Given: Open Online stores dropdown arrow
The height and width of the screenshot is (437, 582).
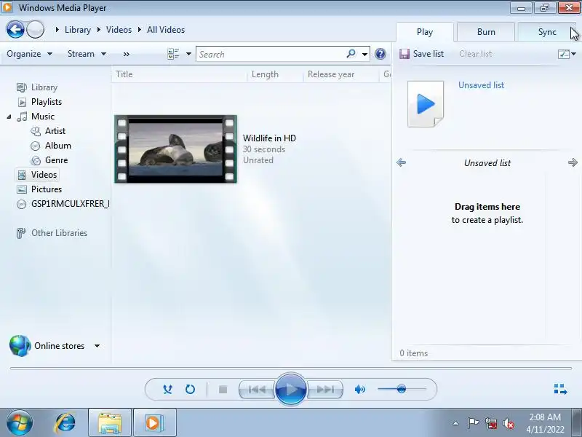Looking at the screenshot, I should [97, 346].
